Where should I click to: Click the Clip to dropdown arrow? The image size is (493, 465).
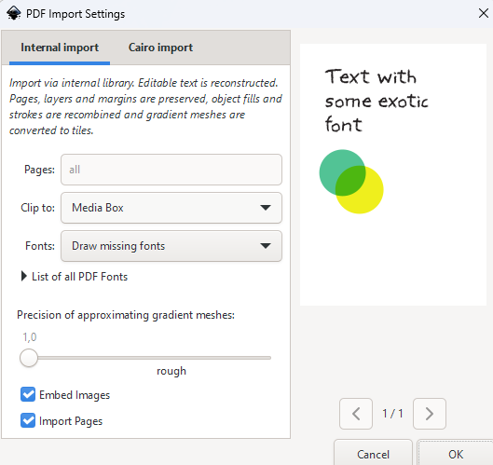[266, 208]
